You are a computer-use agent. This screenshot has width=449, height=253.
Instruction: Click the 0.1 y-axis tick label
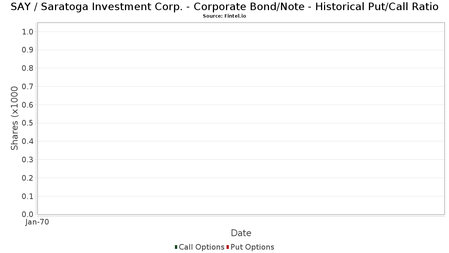[x=28, y=196]
